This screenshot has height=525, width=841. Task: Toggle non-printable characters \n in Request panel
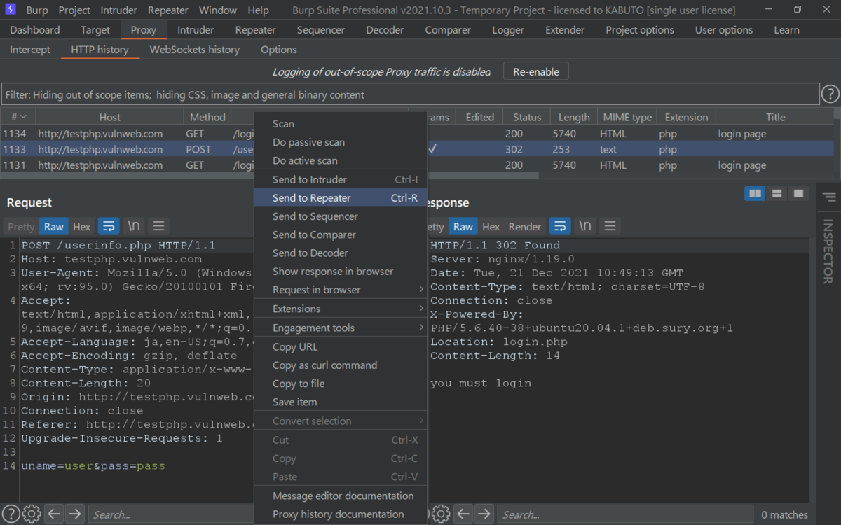(x=133, y=226)
